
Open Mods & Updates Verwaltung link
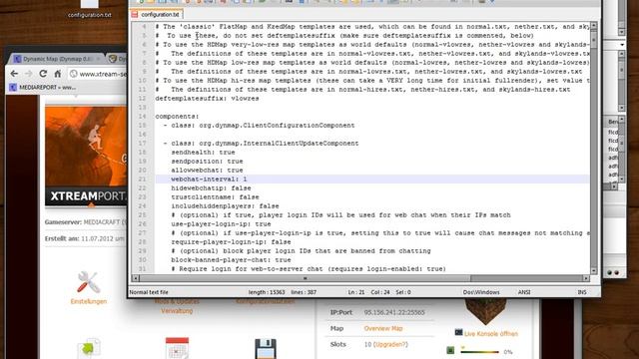[x=177, y=306]
